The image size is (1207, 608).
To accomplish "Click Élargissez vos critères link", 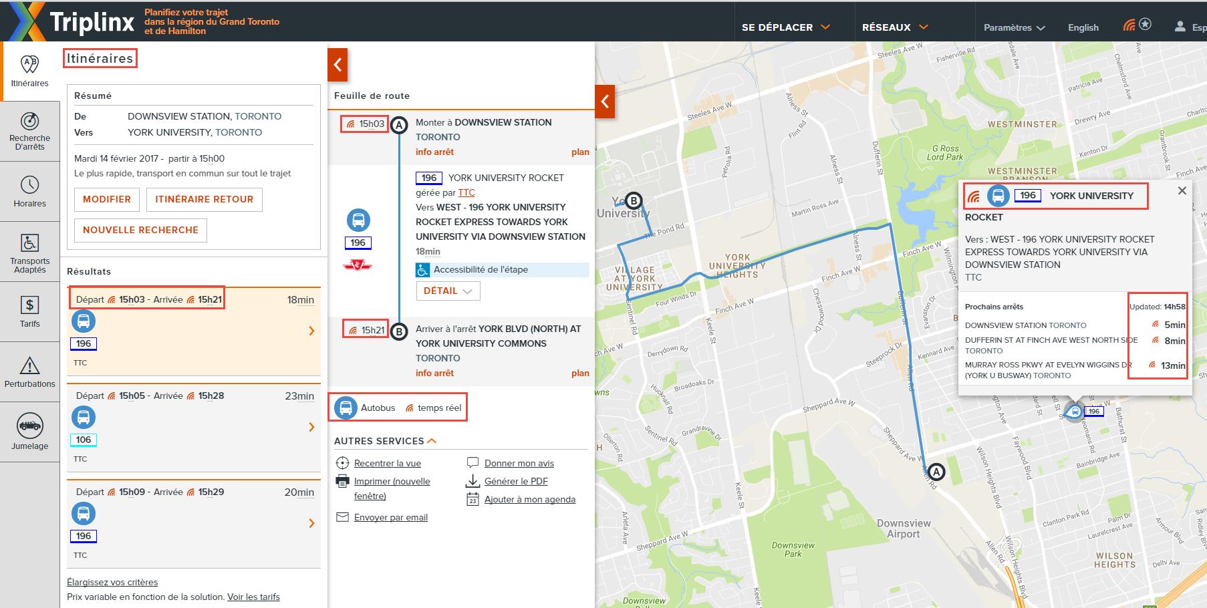I will point(112,582).
